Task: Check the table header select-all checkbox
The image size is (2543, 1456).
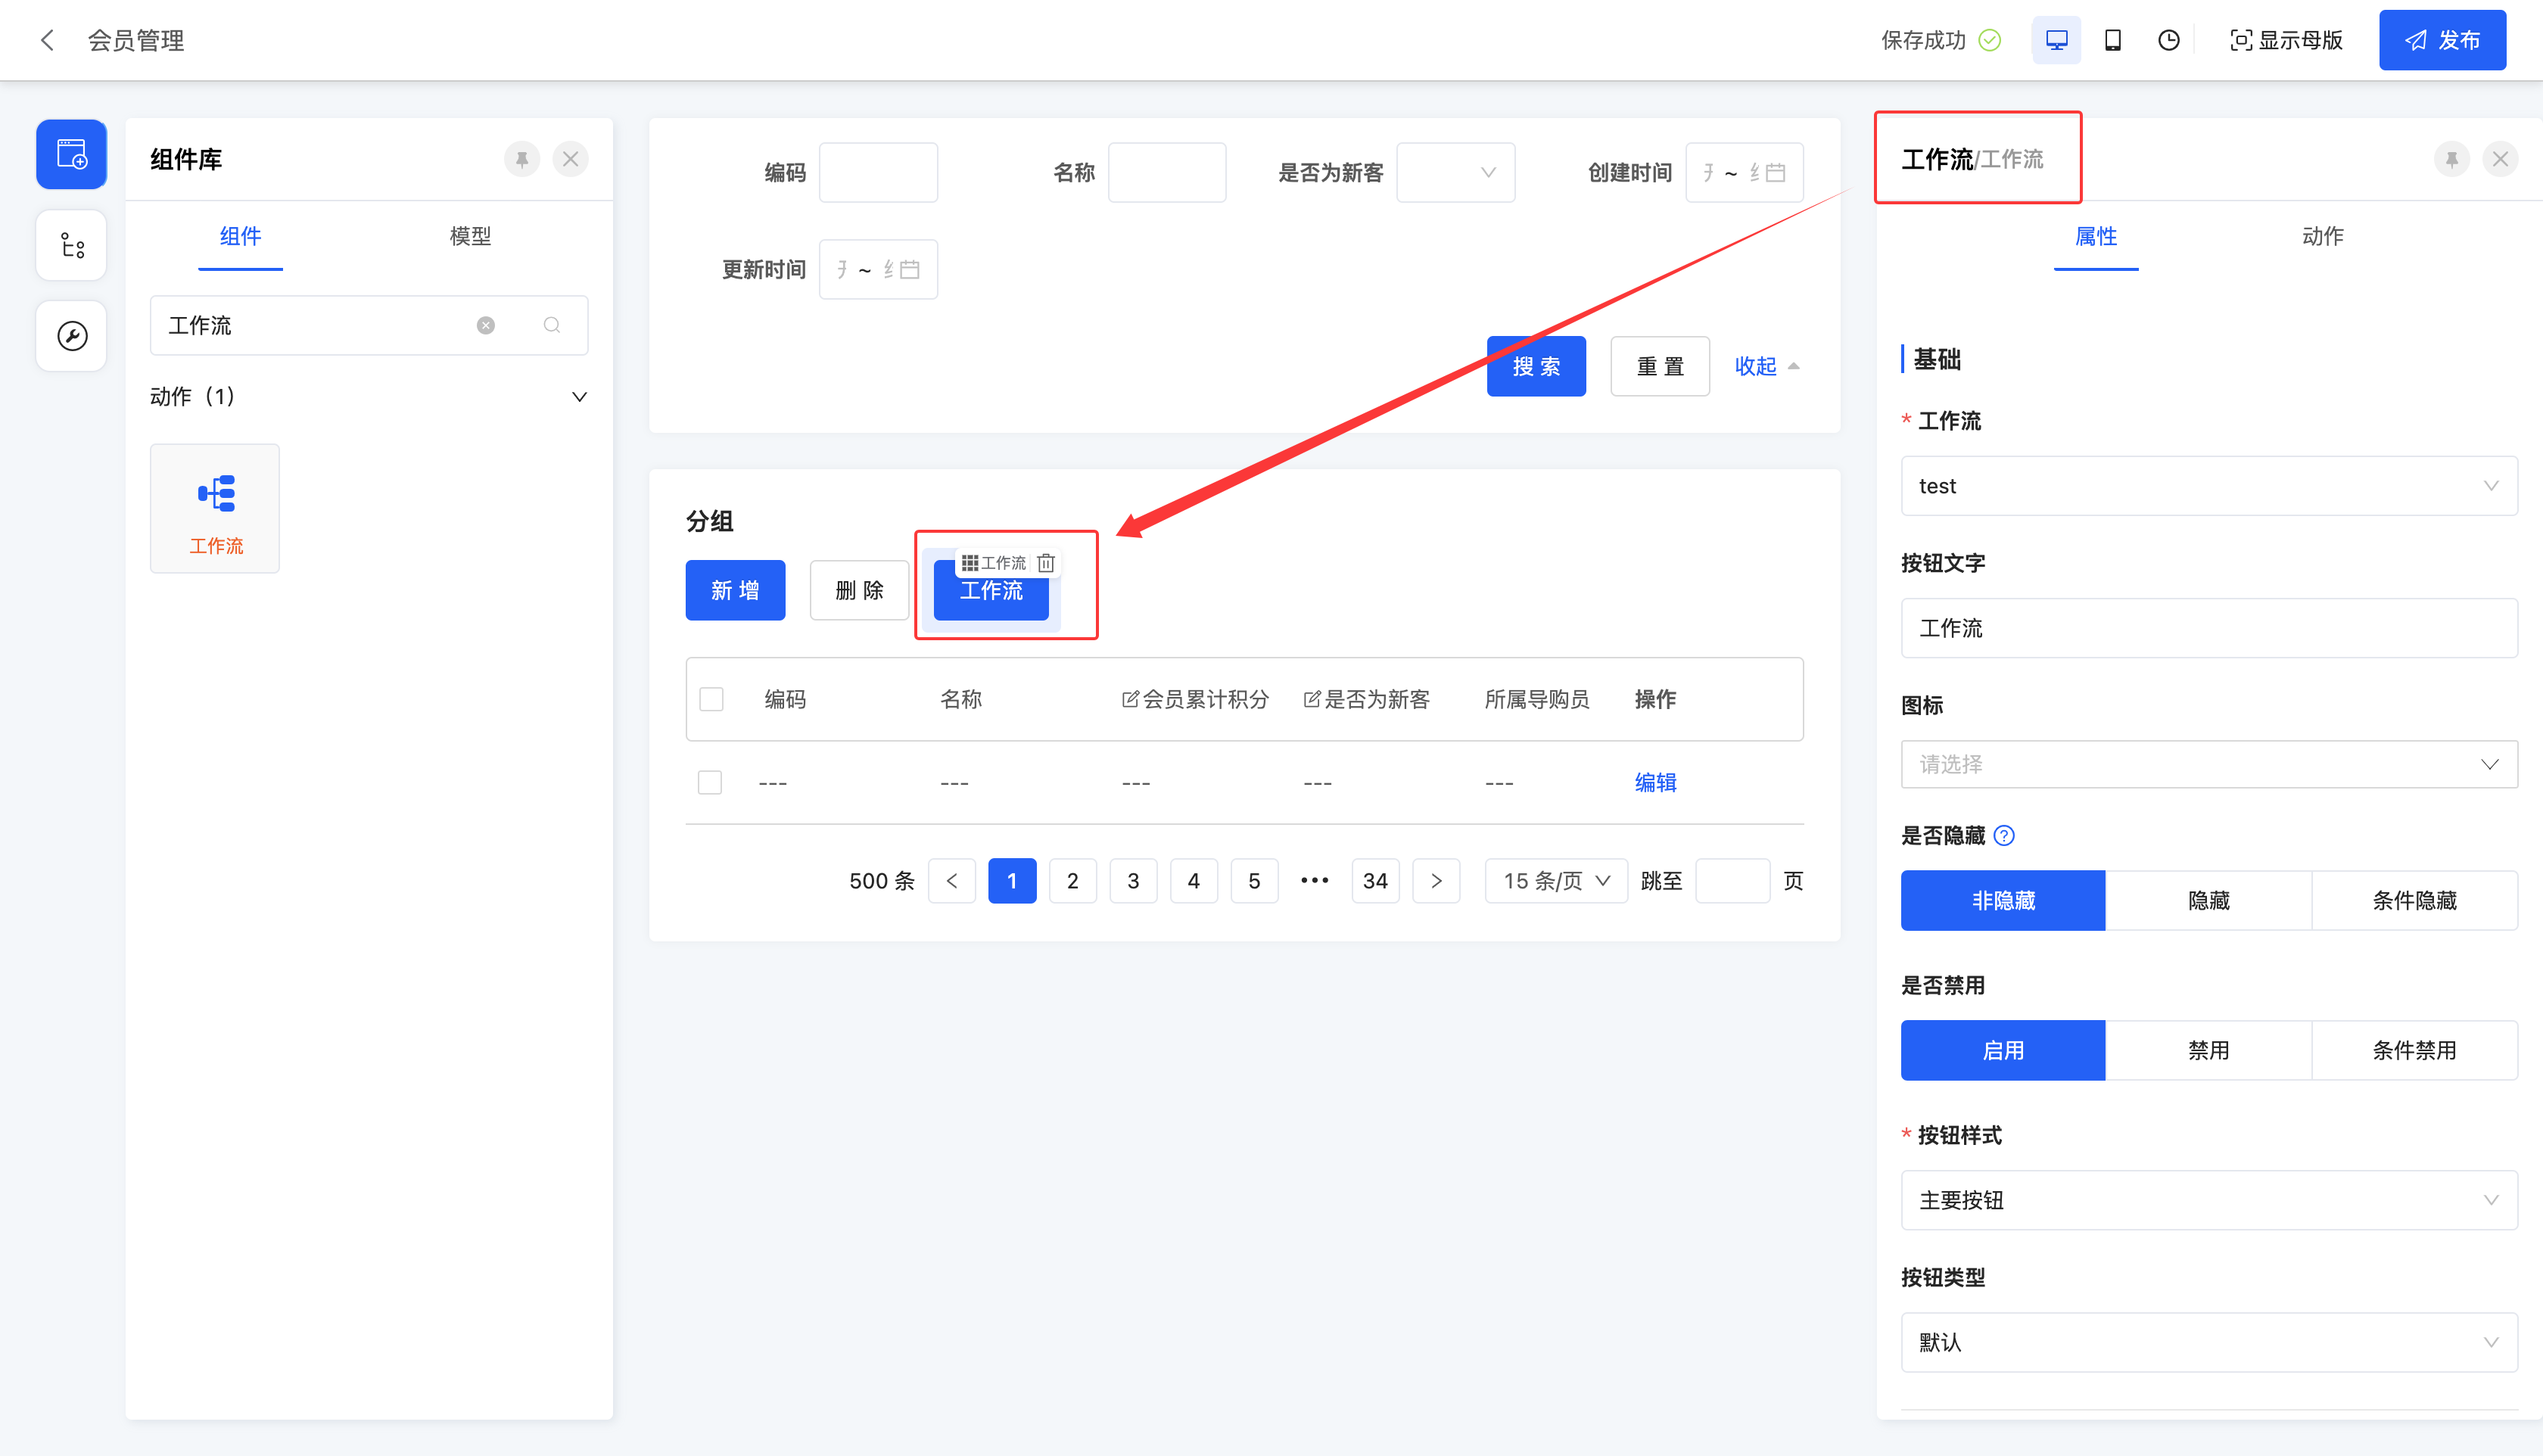Action: point(711,699)
